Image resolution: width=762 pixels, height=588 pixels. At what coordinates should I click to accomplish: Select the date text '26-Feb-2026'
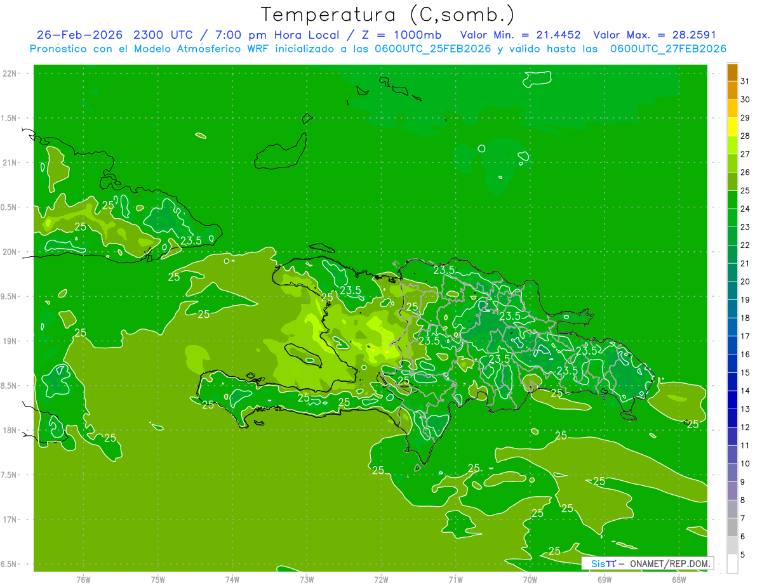coord(80,35)
